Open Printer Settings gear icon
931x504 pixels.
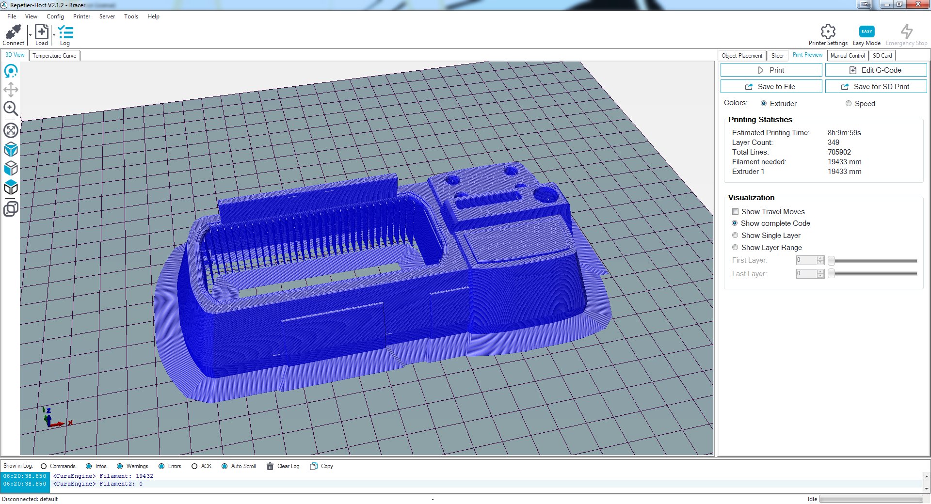coord(828,31)
